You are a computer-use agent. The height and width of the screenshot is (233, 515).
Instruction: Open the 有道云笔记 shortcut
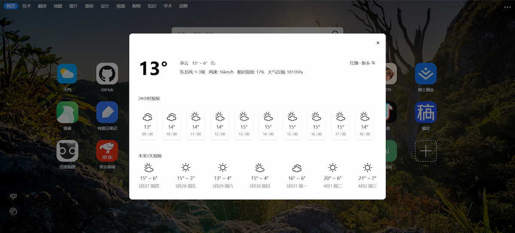[x=107, y=112]
